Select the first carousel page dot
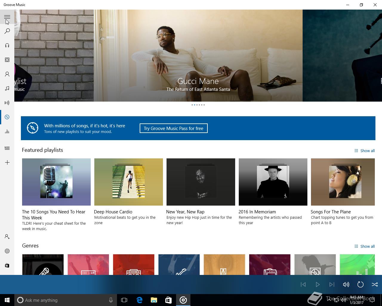 pyautogui.click(x=192, y=105)
